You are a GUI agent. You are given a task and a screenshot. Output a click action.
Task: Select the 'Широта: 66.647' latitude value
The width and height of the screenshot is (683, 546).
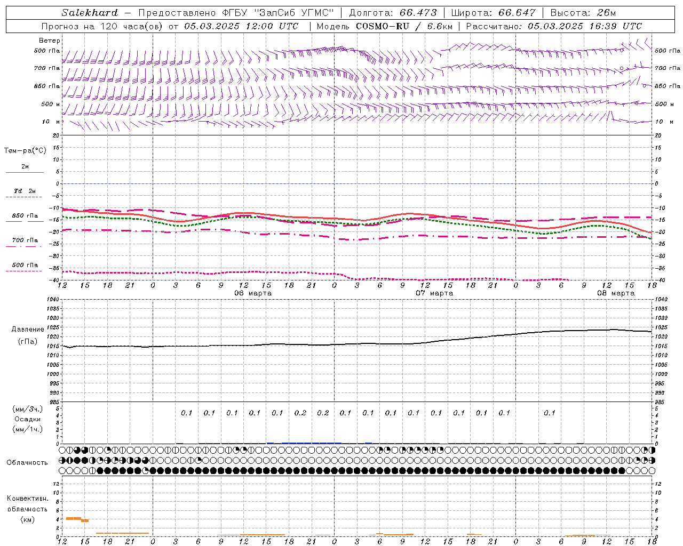[x=493, y=13]
